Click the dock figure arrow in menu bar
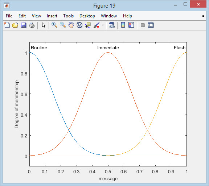The width and height of the screenshot is (209, 186). pyautogui.click(x=203, y=16)
